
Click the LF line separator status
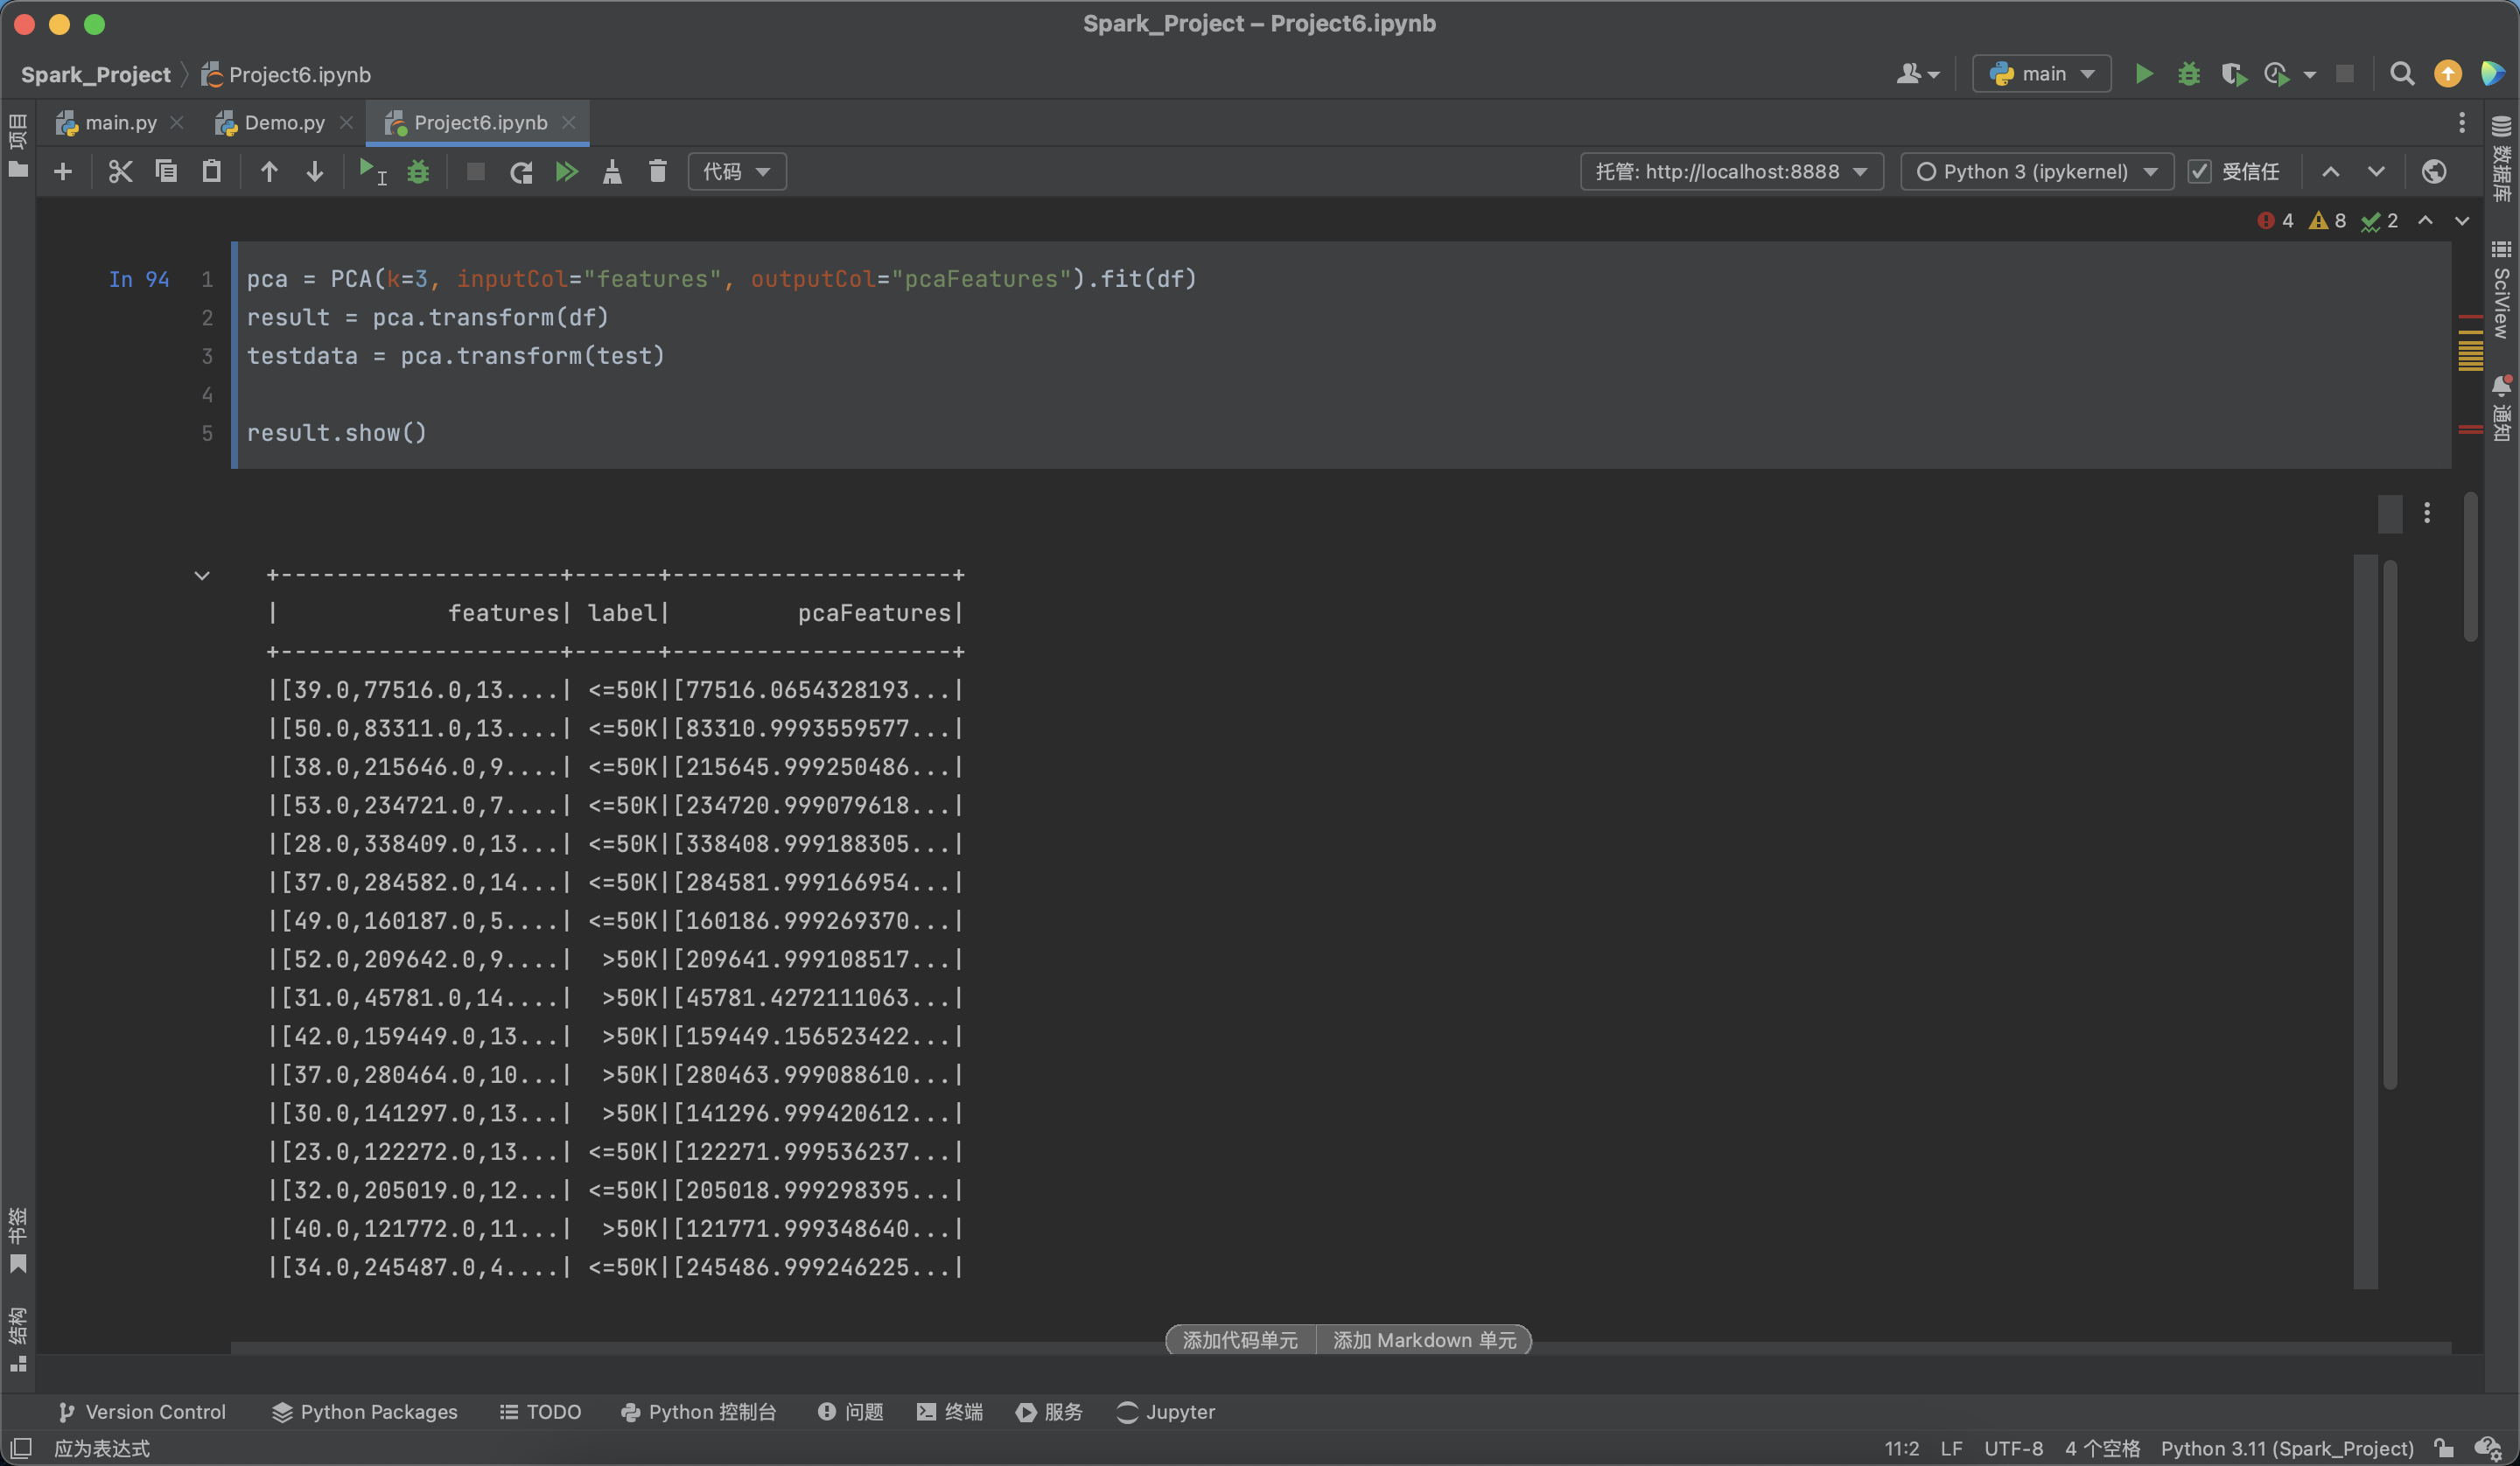1951,1448
